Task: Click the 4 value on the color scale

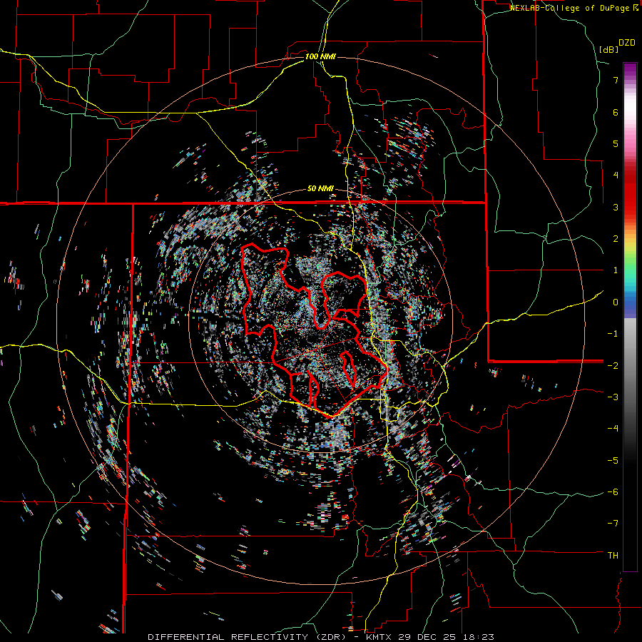Action: click(616, 175)
